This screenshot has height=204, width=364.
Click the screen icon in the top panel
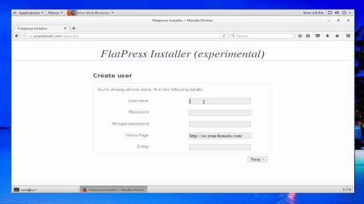pos(330,12)
